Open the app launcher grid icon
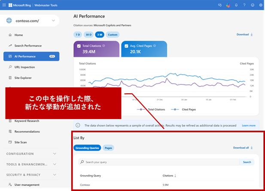The height and width of the screenshot is (191, 265). (x=4, y=5)
